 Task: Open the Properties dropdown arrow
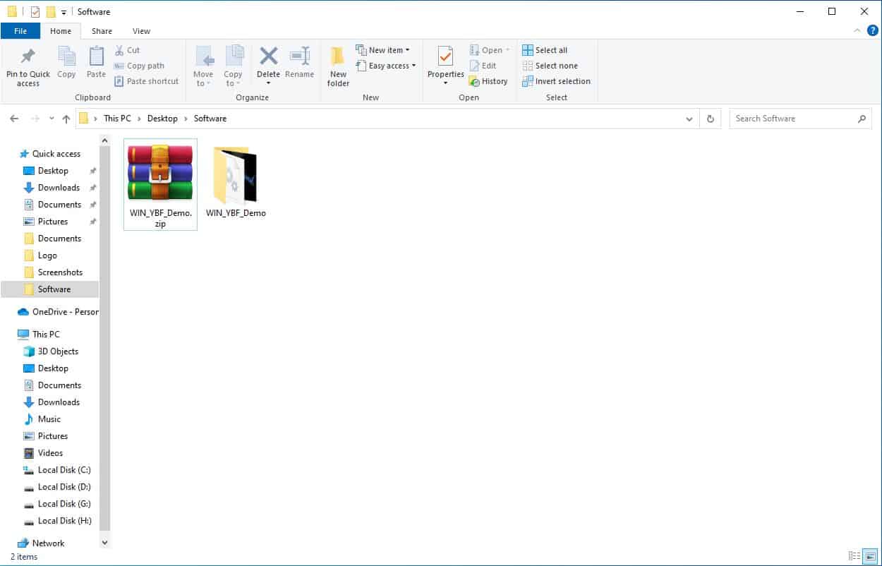pos(445,83)
